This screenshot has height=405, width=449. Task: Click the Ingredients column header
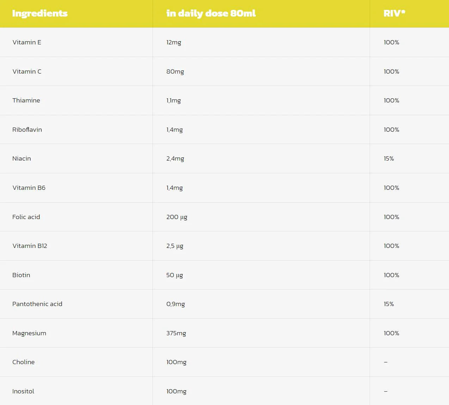pyautogui.click(x=40, y=13)
